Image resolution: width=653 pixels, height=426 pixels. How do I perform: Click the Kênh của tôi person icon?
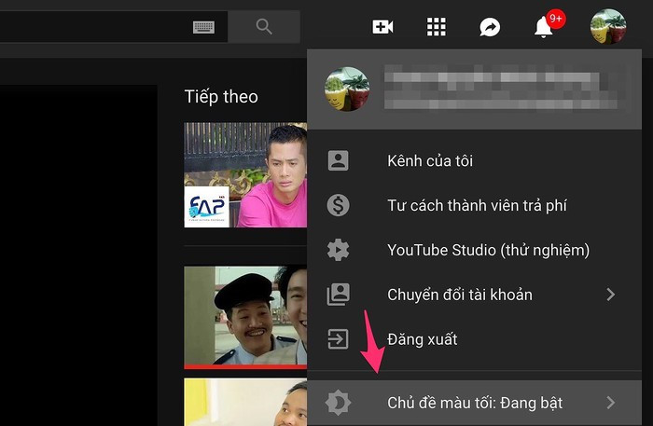[x=338, y=160]
